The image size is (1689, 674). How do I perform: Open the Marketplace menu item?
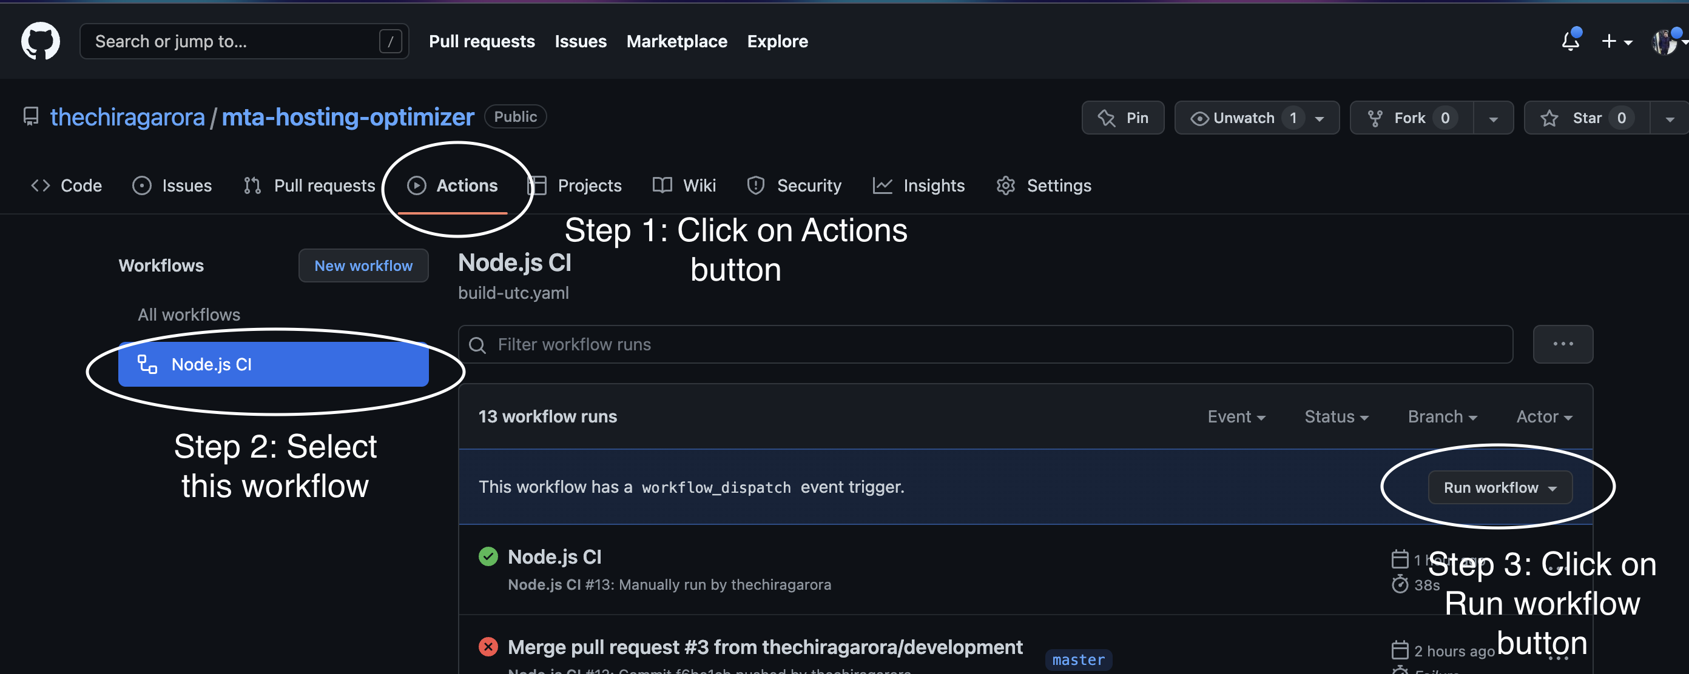[676, 41]
